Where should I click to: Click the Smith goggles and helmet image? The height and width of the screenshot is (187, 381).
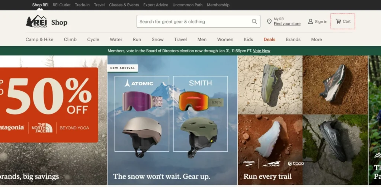coord(201,114)
